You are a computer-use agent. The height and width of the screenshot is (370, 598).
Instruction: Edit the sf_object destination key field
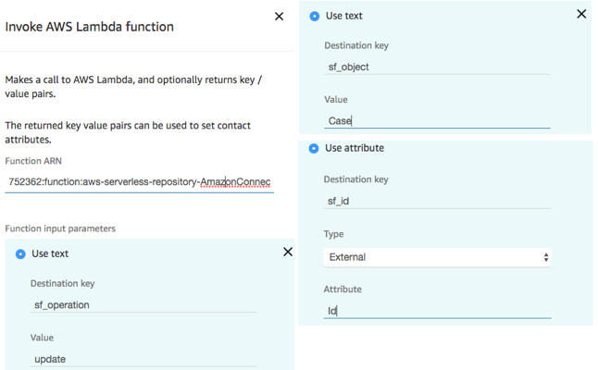438,68
